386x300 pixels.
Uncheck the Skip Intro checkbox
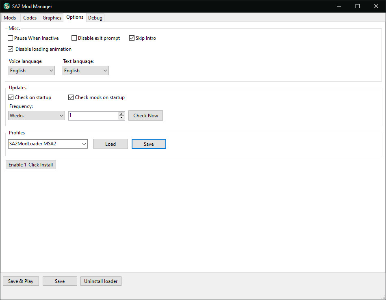[132, 38]
